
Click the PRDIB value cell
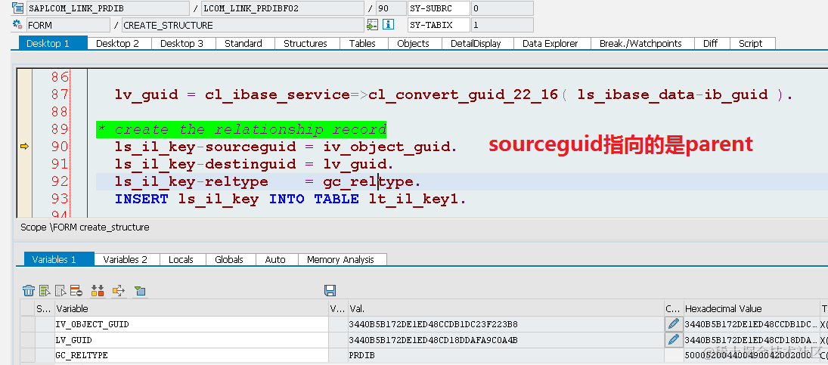(505, 355)
